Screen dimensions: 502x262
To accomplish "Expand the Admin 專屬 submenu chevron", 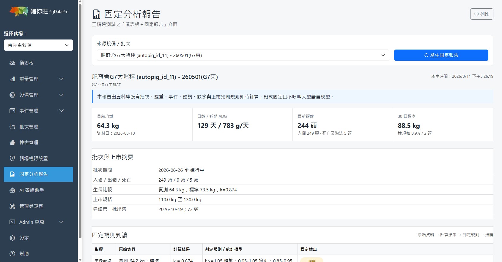I will 61,222.
